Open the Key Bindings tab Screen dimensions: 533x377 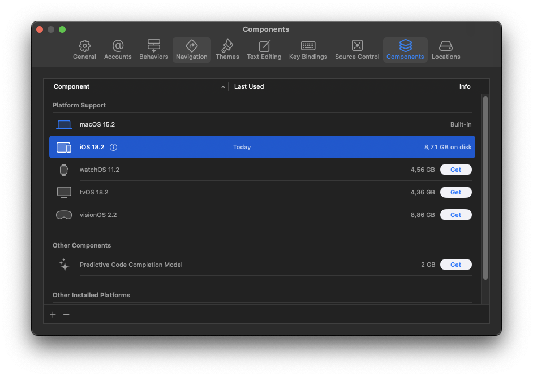(308, 50)
